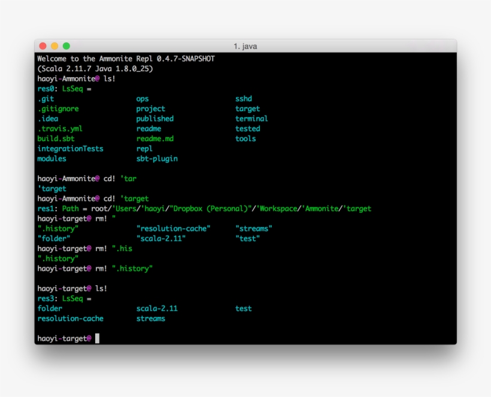Minimize the window using the yellow button
The width and height of the screenshot is (491, 397).
[x=54, y=46]
